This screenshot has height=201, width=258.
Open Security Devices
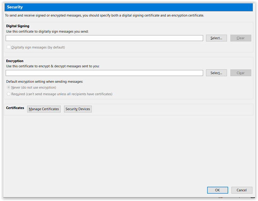click(x=78, y=109)
